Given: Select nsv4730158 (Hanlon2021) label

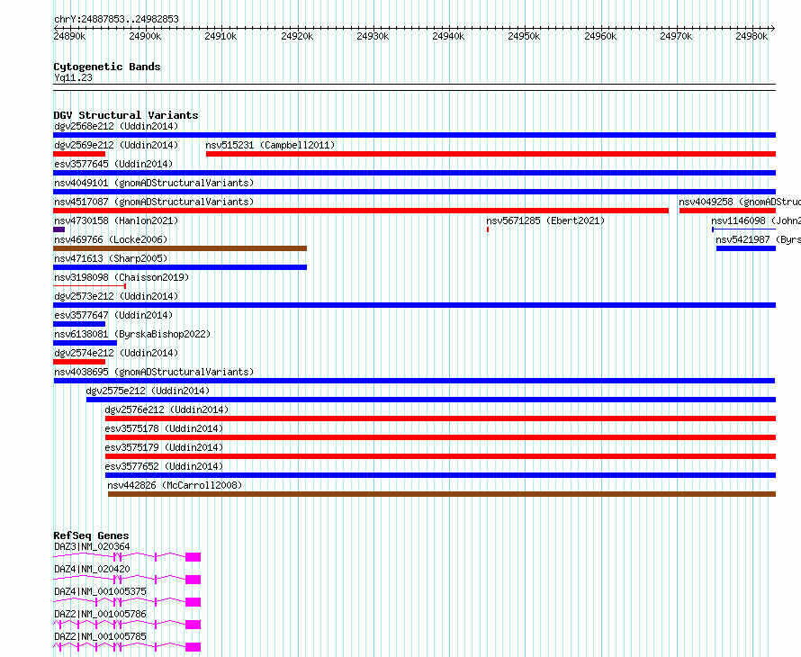Looking at the screenshot, I should [x=116, y=220].
